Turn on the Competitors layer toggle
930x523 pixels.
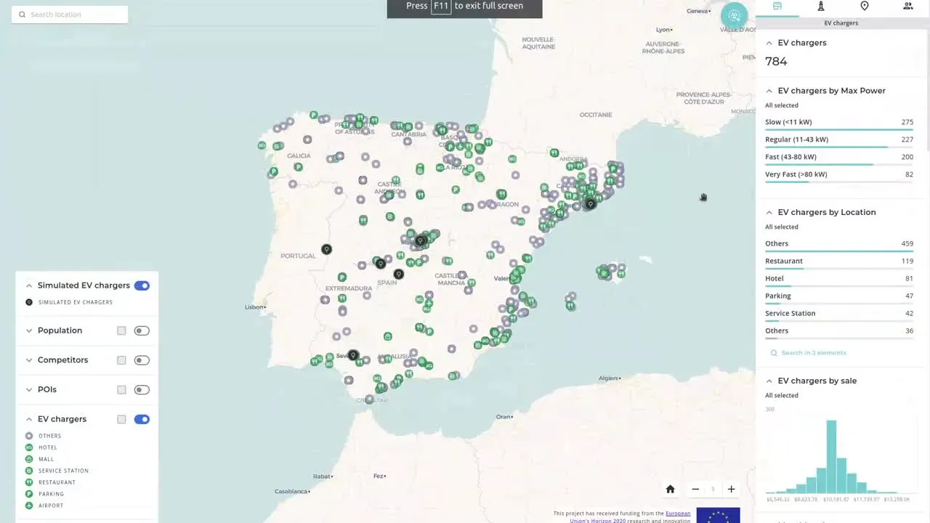(x=142, y=360)
